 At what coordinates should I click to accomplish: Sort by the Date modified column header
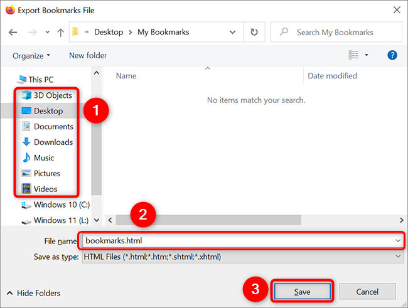pos(332,76)
